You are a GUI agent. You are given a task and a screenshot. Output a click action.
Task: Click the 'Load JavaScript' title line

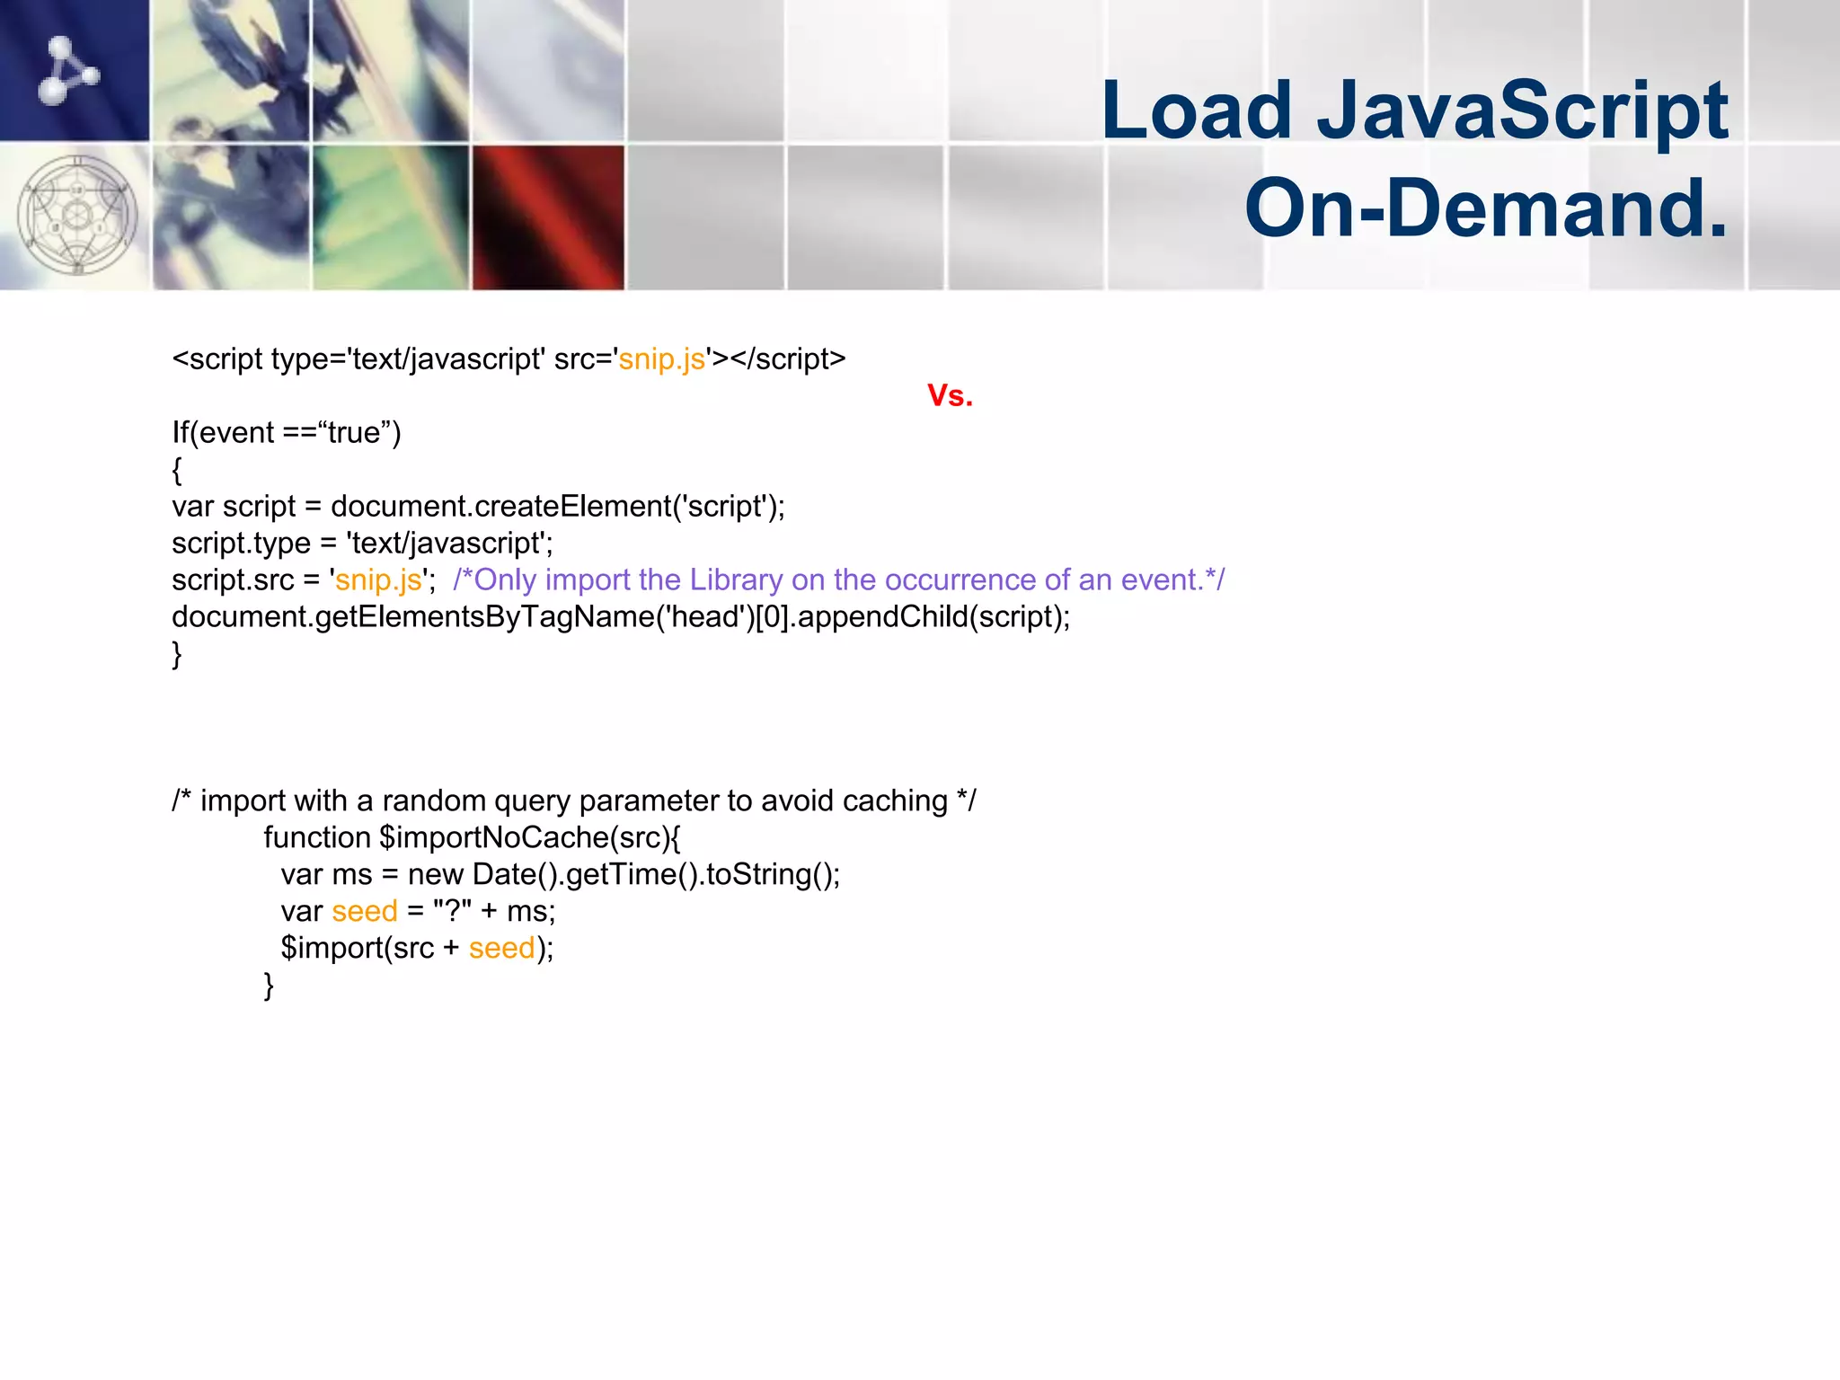tap(1414, 111)
